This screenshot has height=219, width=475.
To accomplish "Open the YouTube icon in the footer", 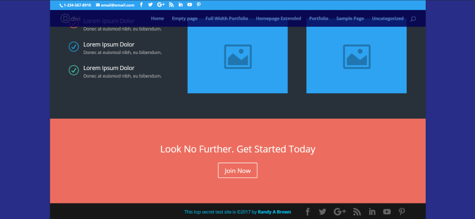I will click(x=387, y=212).
